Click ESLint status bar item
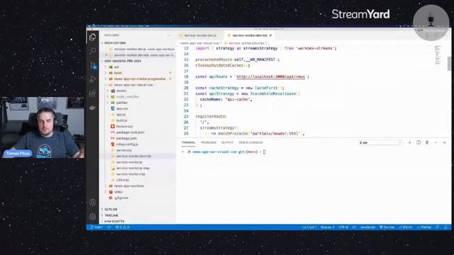The height and width of the screenshot is (255, 454). pyautogui.click(x=406, y=227)
